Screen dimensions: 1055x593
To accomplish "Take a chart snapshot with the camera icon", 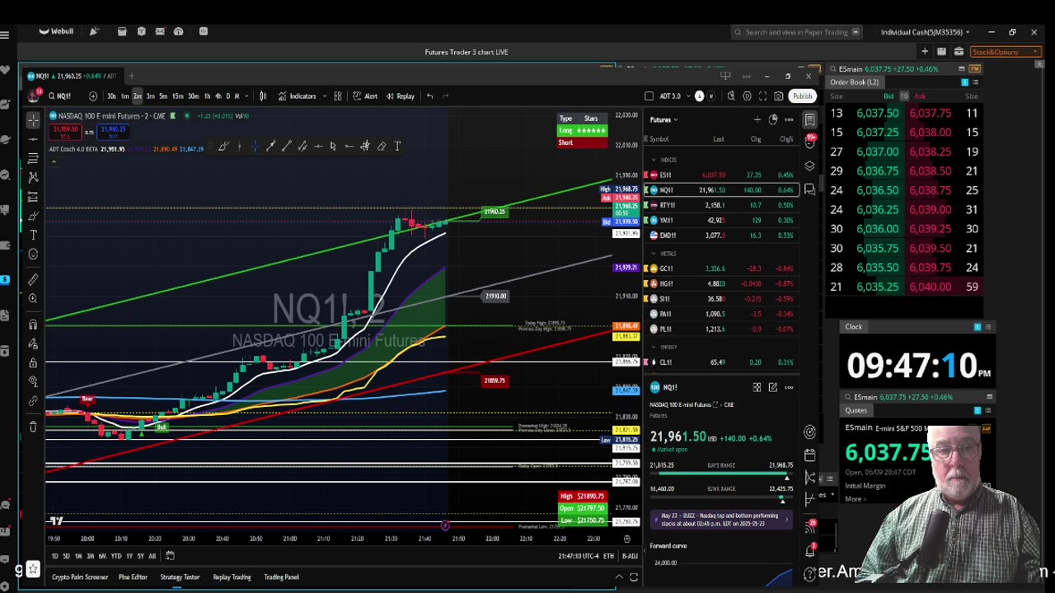I will point(778,96).
